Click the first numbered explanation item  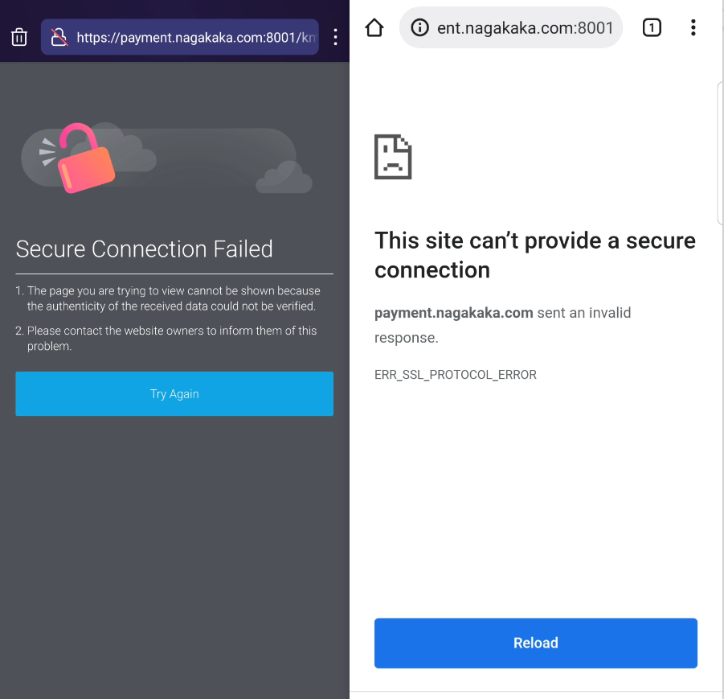tap(169, 298)
